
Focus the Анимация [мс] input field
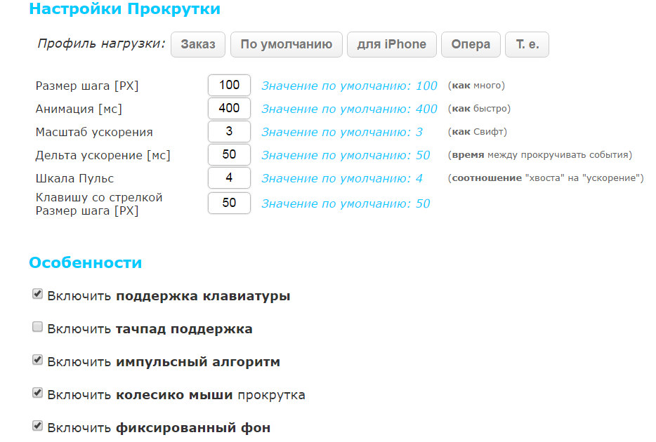229,109
